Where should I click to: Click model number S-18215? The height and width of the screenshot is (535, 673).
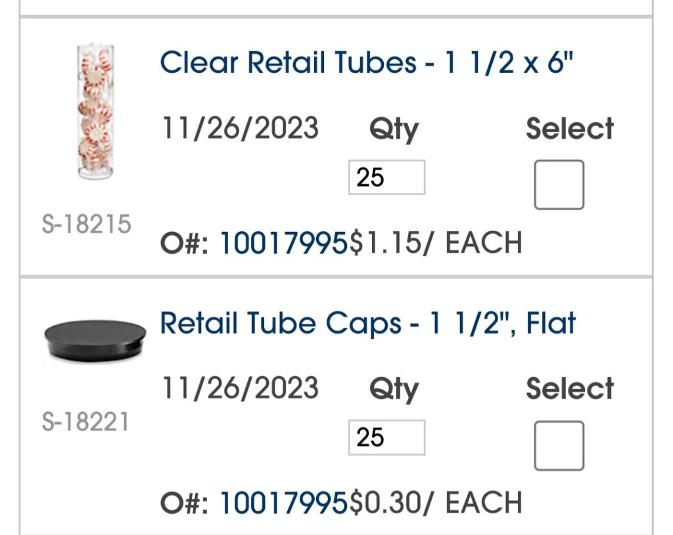click(86, 225)
